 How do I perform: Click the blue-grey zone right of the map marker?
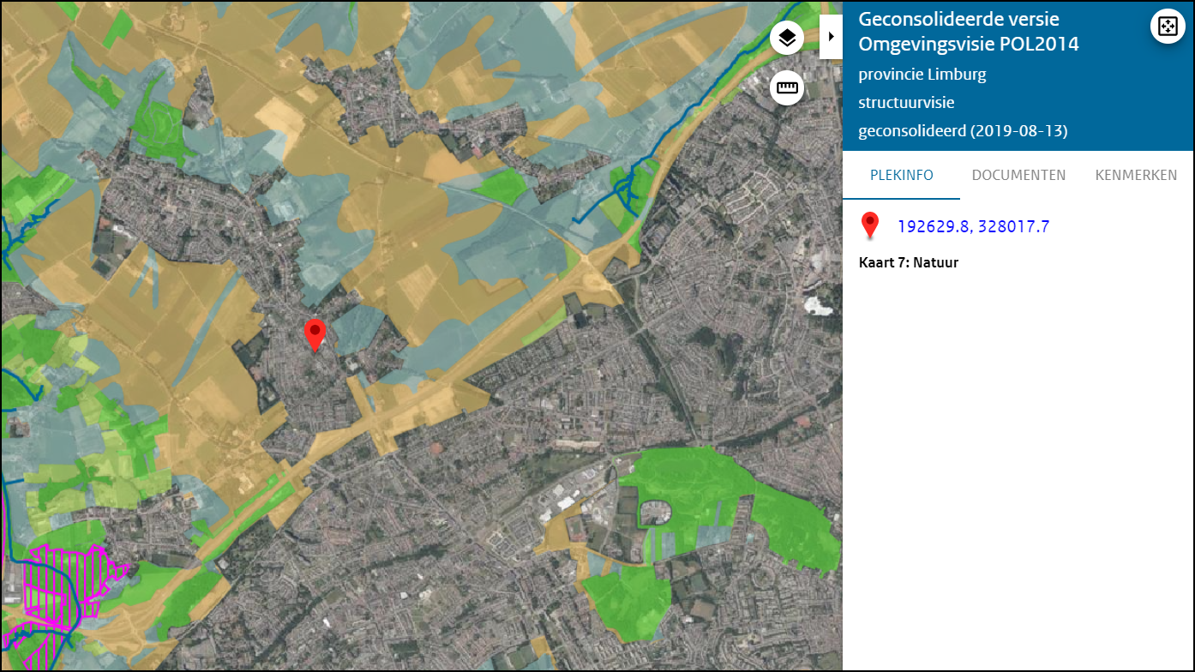(x=358, y=327)
